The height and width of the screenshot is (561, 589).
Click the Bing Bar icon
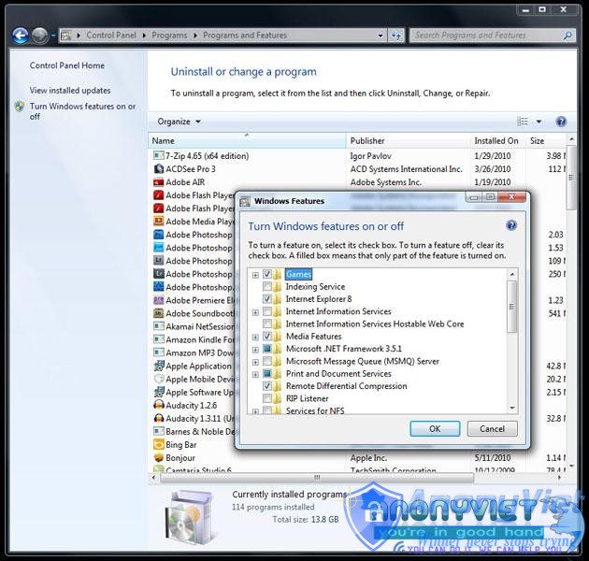(159, 444)
